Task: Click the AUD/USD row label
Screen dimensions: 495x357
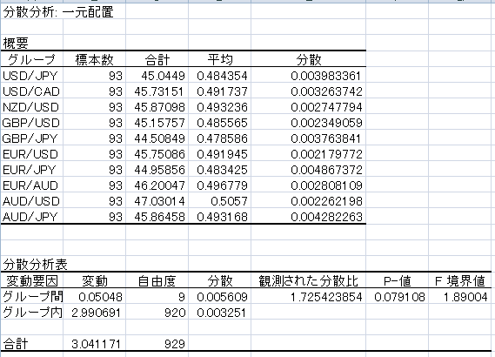Action: 31,201
